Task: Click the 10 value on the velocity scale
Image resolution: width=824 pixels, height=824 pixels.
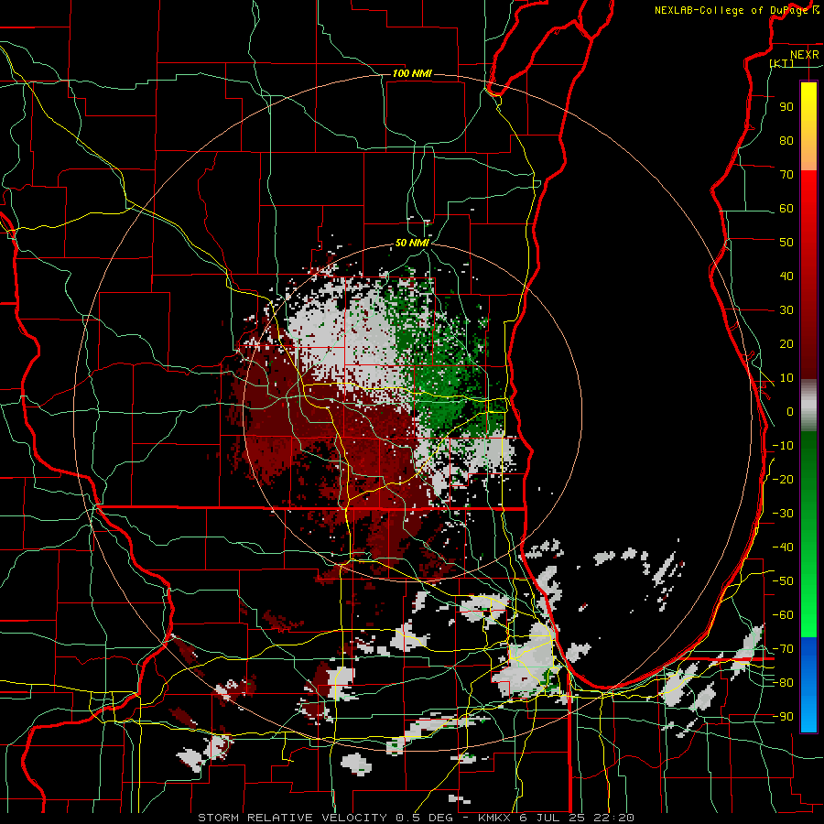Action: [786, 378]
